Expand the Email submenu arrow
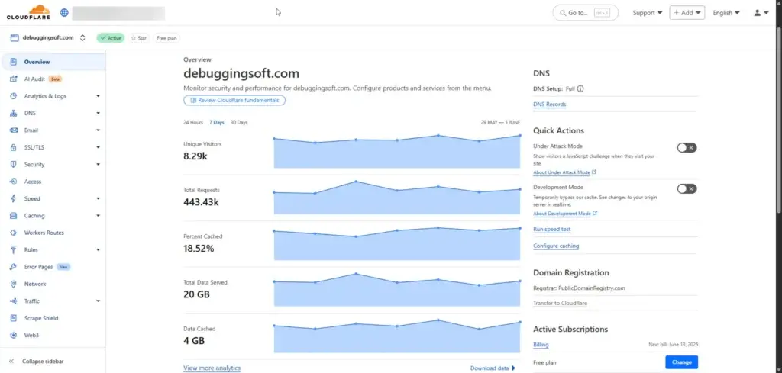Screen dimensions: 782x373 99,130
